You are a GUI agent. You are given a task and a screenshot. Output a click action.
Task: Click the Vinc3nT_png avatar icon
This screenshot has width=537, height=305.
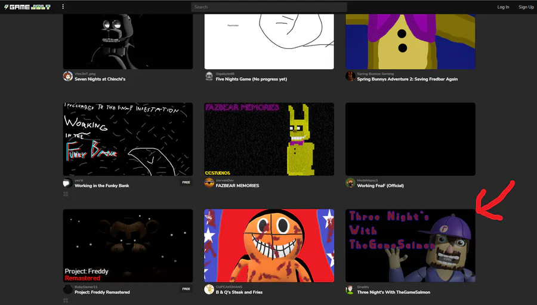point(68,76)
